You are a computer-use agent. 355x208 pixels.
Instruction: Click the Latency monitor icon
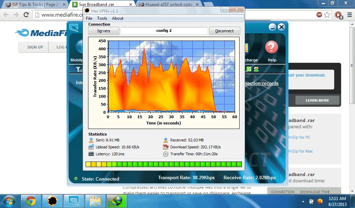tap(91, 154)
